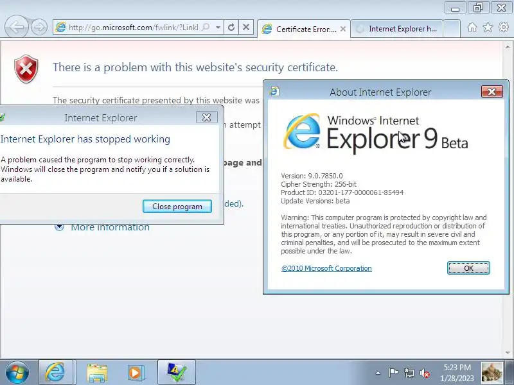Click the browser Back arrow button
The height and width of the screenshot is (385, 514).
[17, 27]
